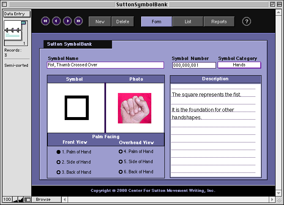Click the fist photo
284x205 pixels.
pyautogui.click(x=134, y=108)
